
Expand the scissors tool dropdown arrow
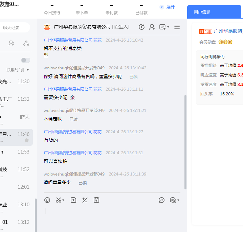[x=64, y=200]
